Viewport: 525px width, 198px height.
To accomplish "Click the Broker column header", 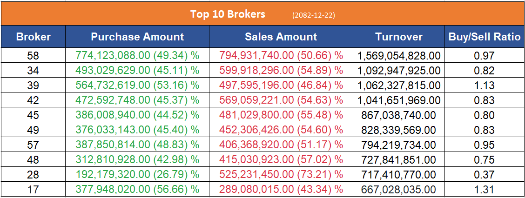I will [x=33, y=37].
